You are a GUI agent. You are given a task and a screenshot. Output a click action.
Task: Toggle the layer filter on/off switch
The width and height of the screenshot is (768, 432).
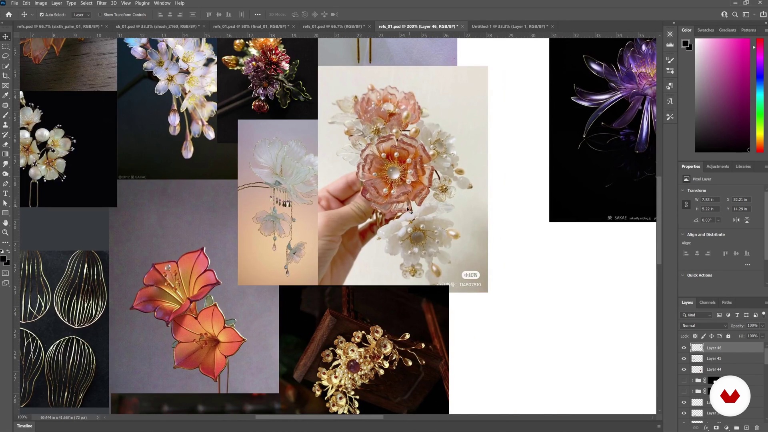764,314
